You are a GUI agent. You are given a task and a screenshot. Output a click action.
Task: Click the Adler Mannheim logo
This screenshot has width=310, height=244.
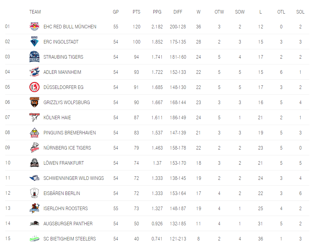pos(34,72)
